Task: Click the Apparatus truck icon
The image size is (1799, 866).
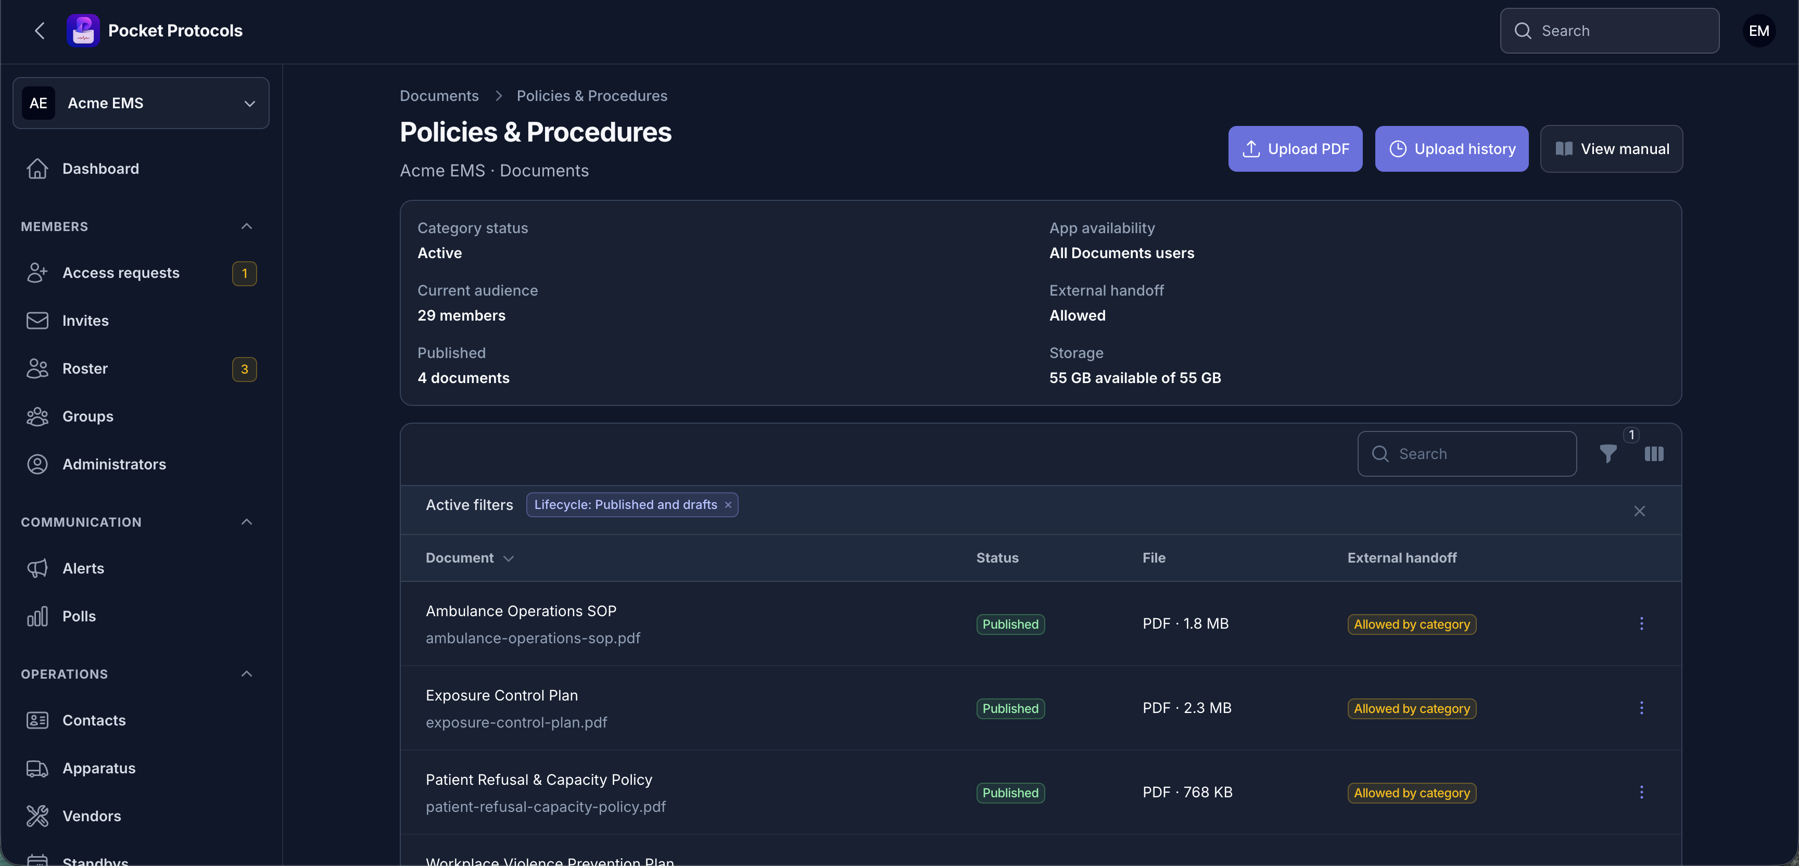Action: pos(37,768)
